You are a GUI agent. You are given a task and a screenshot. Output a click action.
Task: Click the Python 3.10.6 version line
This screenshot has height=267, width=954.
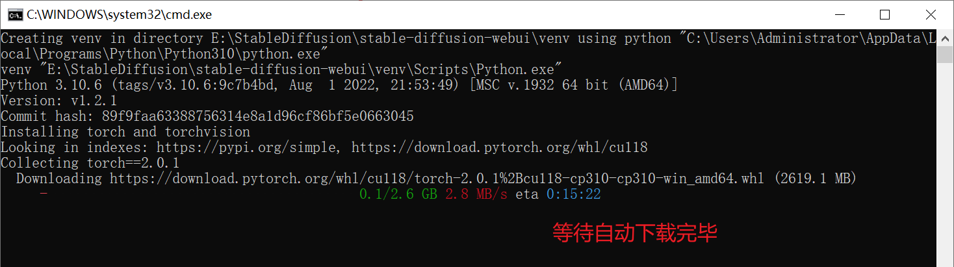(339, 85)
